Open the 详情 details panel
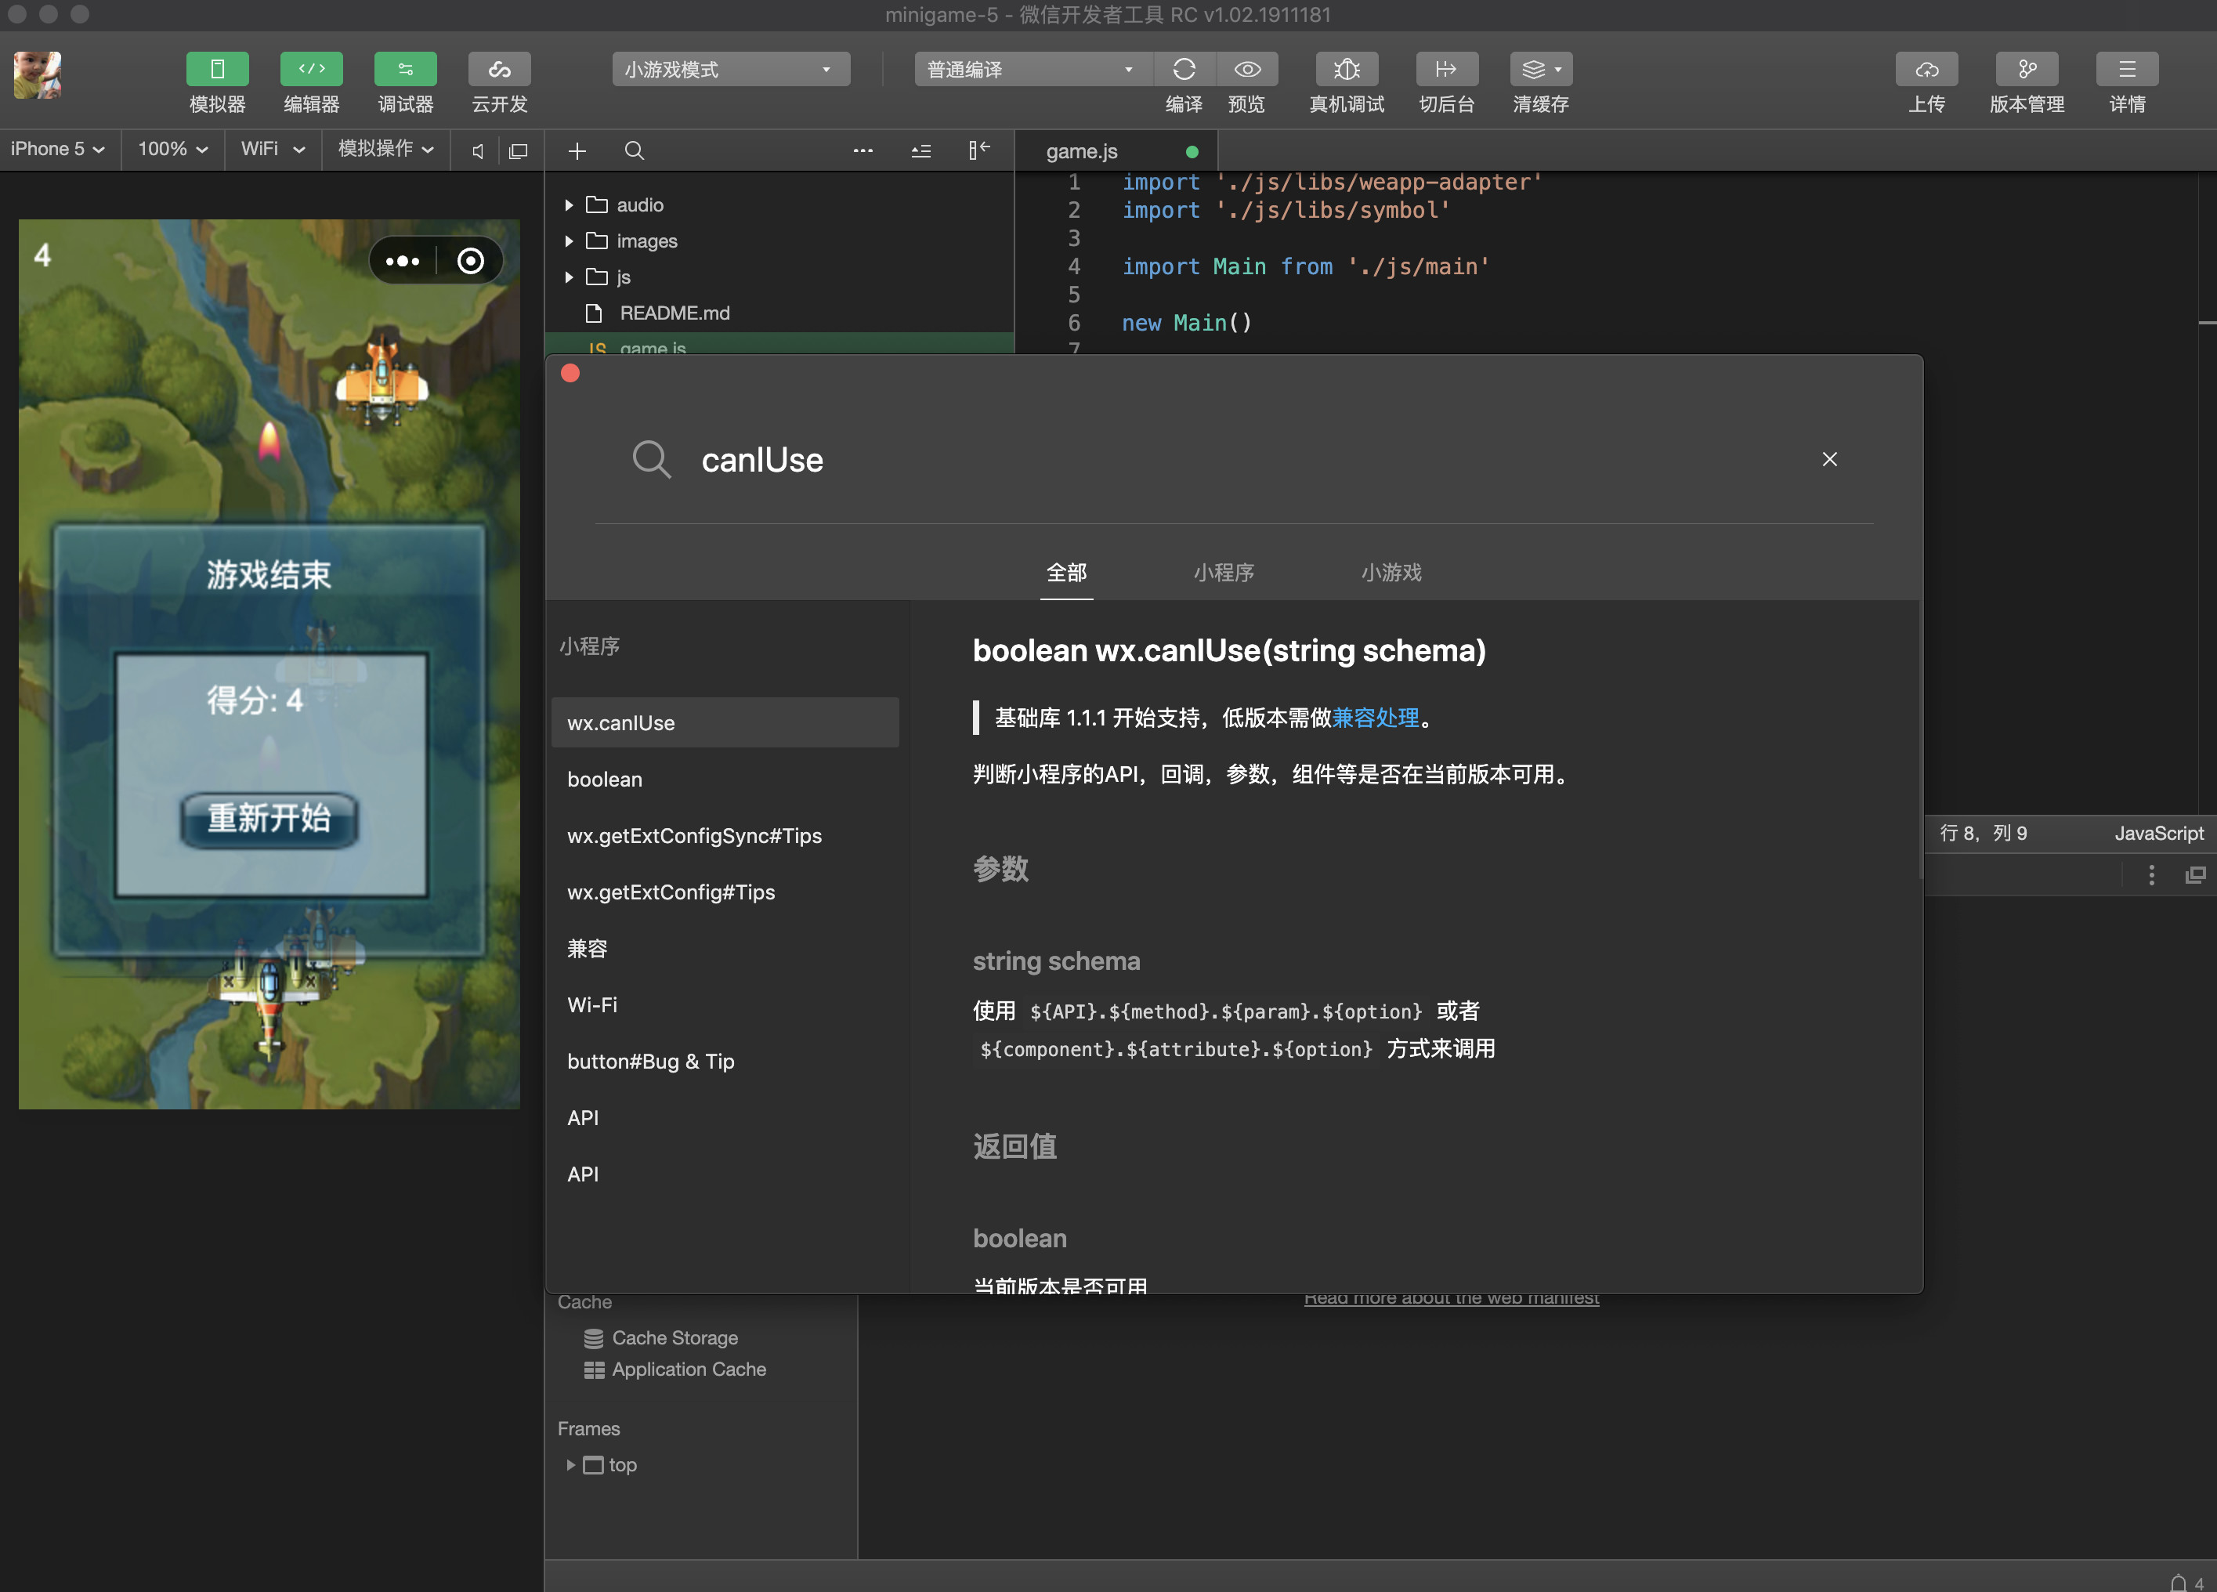This screenshot has height=1592, width=2217. pos(2127,70)
